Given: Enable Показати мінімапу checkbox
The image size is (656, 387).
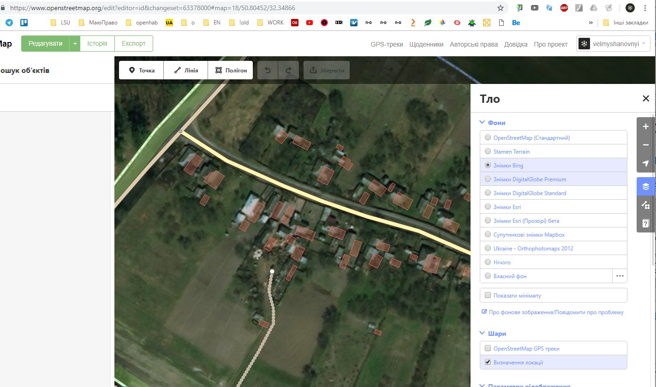Looking at the screenshot, I should coord(488,295).
